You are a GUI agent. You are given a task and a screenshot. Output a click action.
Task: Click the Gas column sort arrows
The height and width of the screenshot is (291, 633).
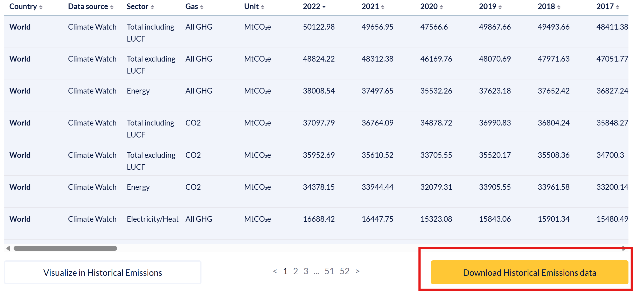click(202, 7)
